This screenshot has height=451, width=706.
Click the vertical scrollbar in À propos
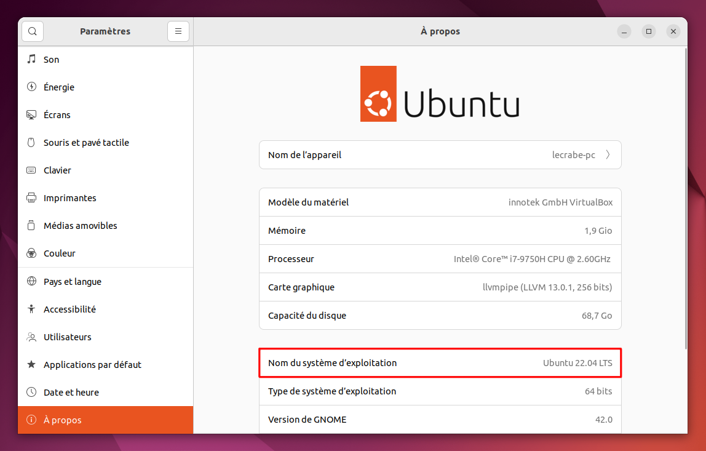click(685, 198)
